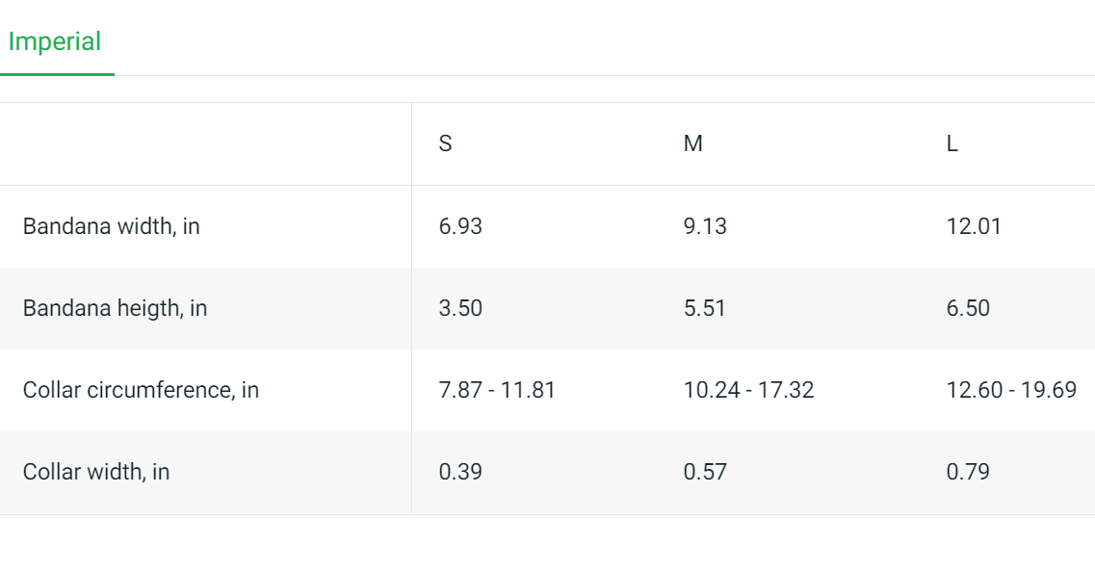Image resolution: width=1095 pixels, height=571 pixels.
Task: Click the S size column header
Action: click(445, 144)
